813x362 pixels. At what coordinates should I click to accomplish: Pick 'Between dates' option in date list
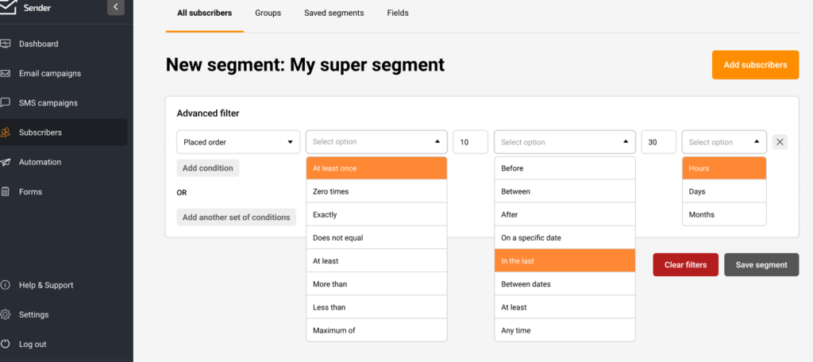point(564,284)
